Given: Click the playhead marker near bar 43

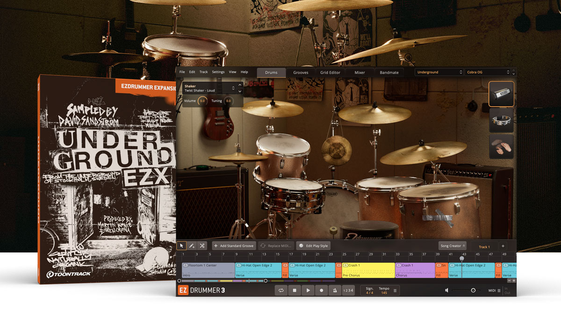Looking at the screenshot, I should 462,258.
